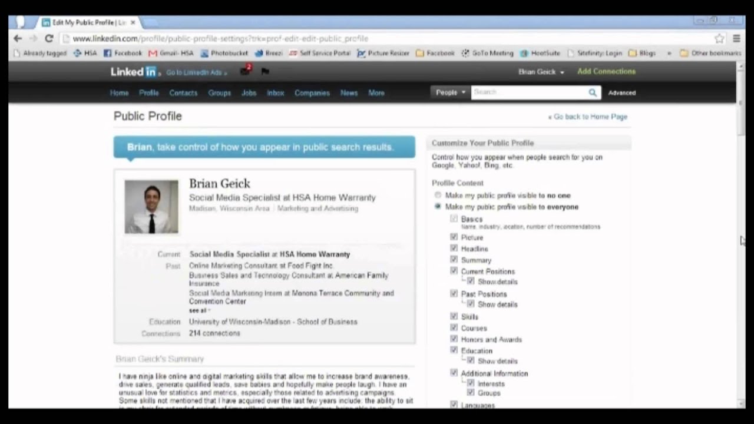The image size is (754, 424).
Task: Close the Edit My Public Profile tab
Action: click(x=133, y=22)
